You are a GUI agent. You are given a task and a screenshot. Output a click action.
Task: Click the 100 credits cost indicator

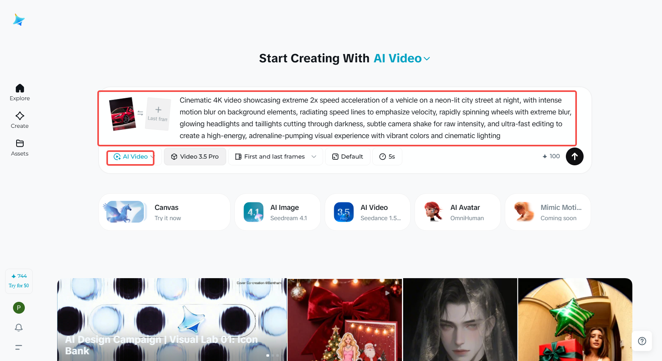(x=551, y=156)
